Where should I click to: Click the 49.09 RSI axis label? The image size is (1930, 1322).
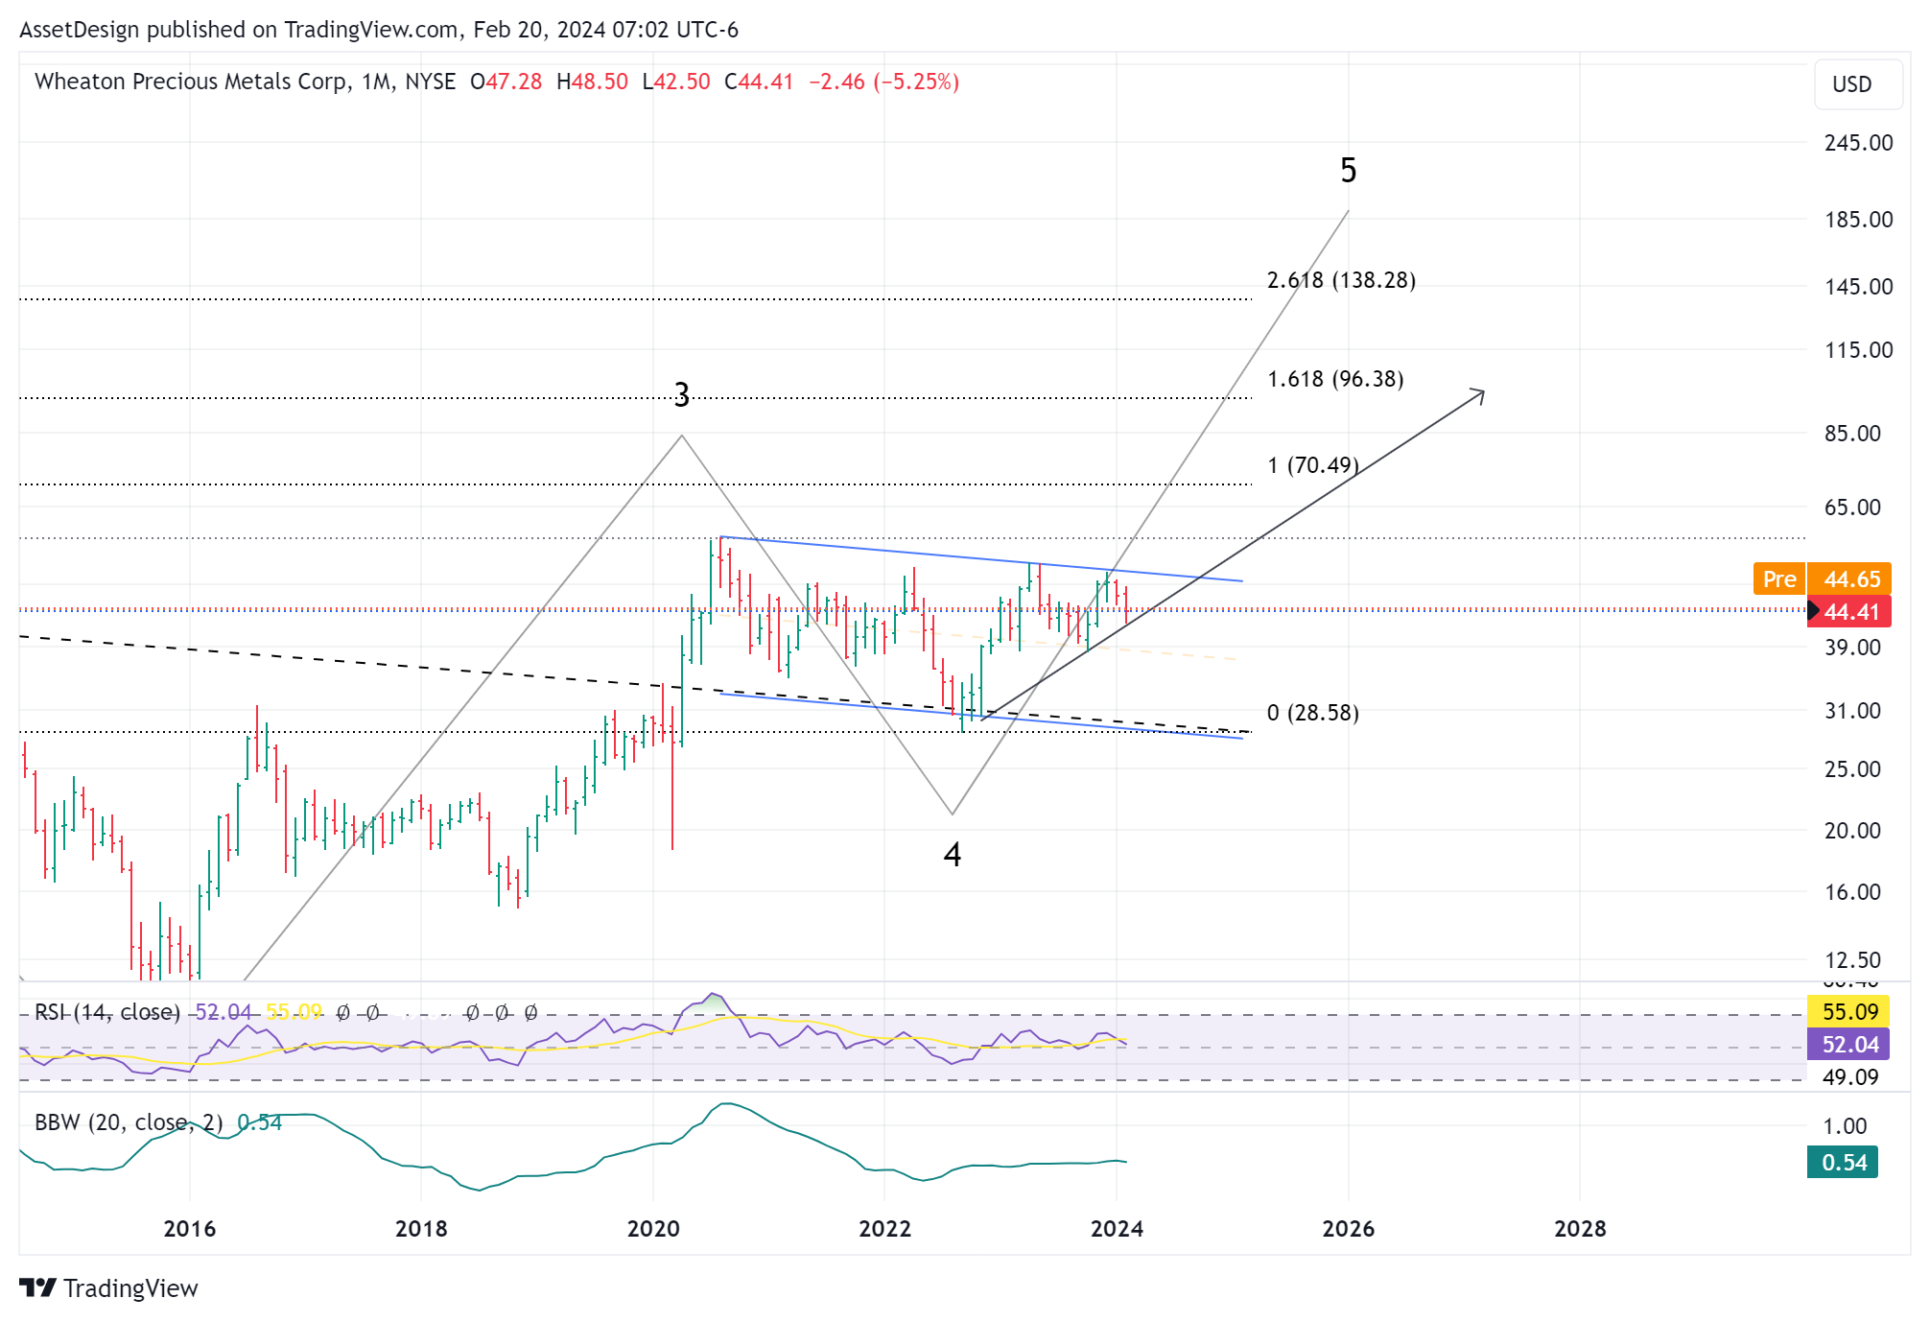(1850, 1077)
